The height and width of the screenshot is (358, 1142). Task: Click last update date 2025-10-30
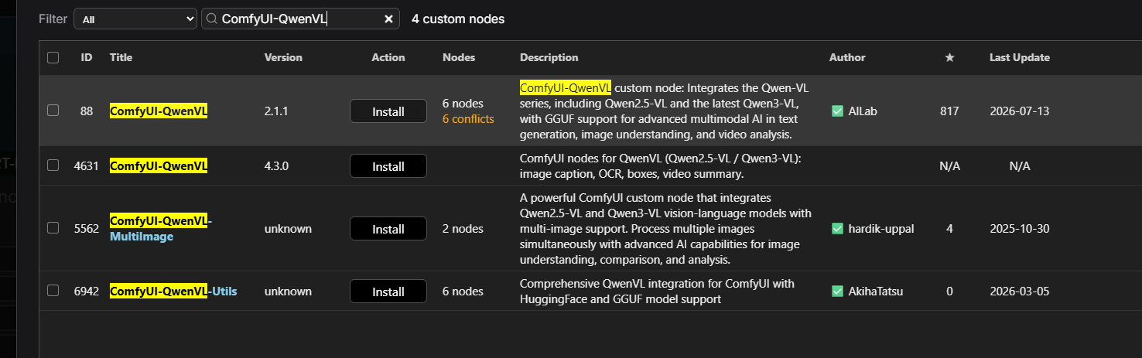[1020, 229]
